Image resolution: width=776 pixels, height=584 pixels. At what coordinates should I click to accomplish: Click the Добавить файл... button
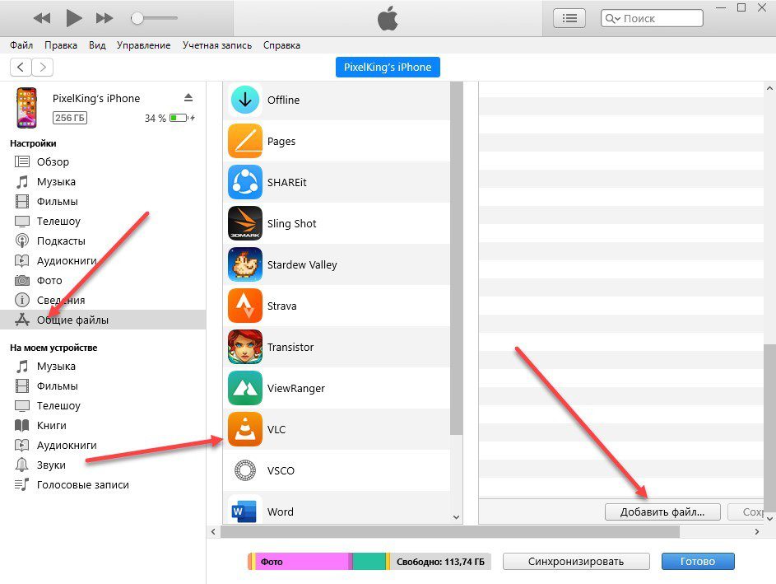tap(662, 512)
